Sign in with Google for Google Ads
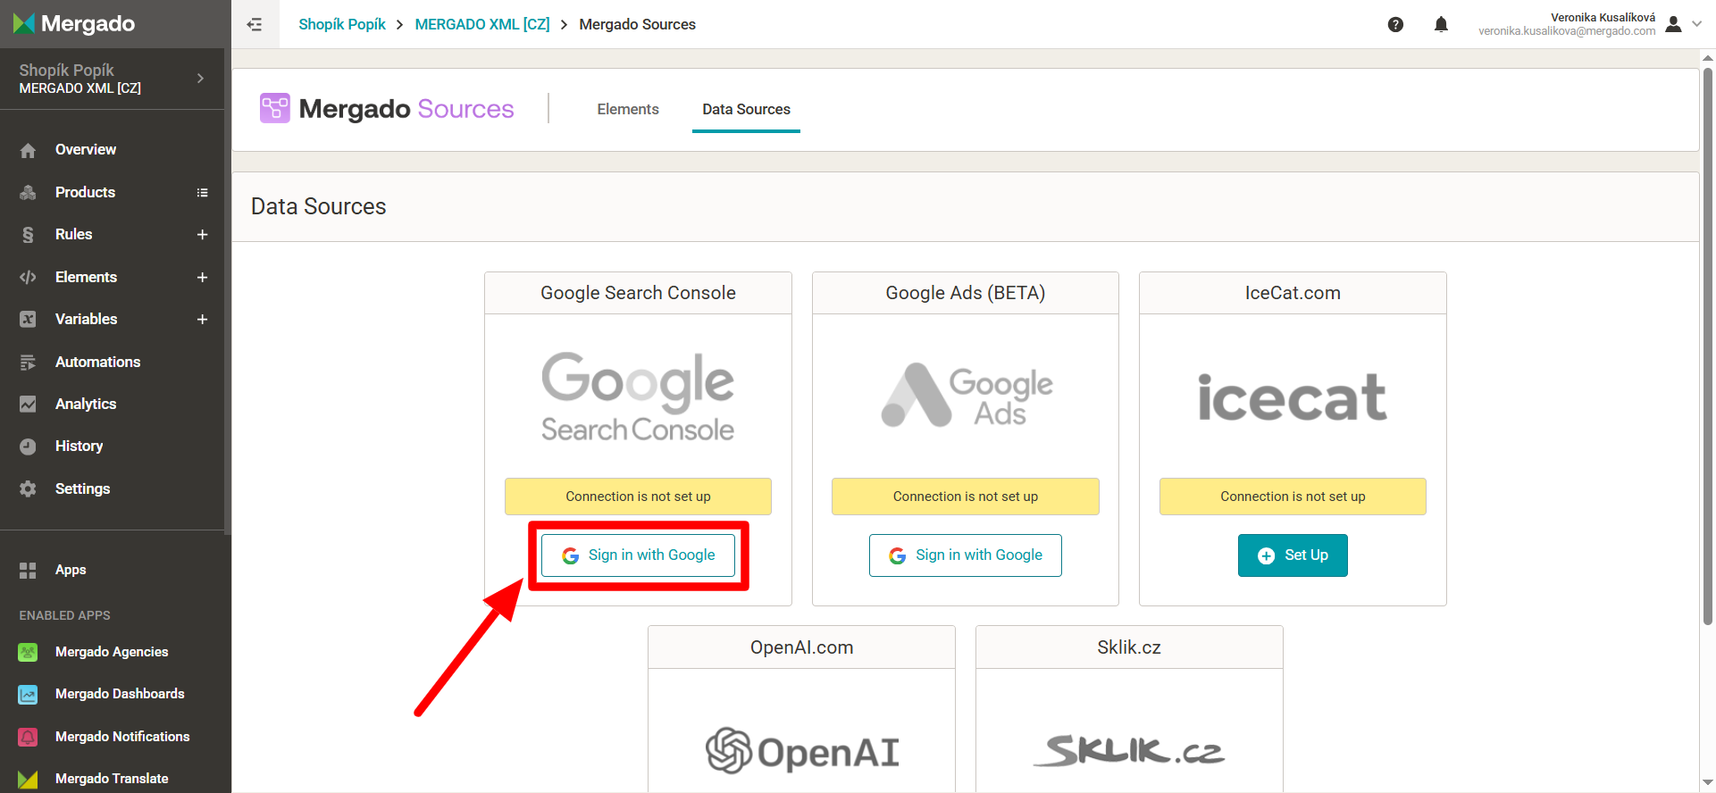1716x793 pixels. click(x=965, y=555)
